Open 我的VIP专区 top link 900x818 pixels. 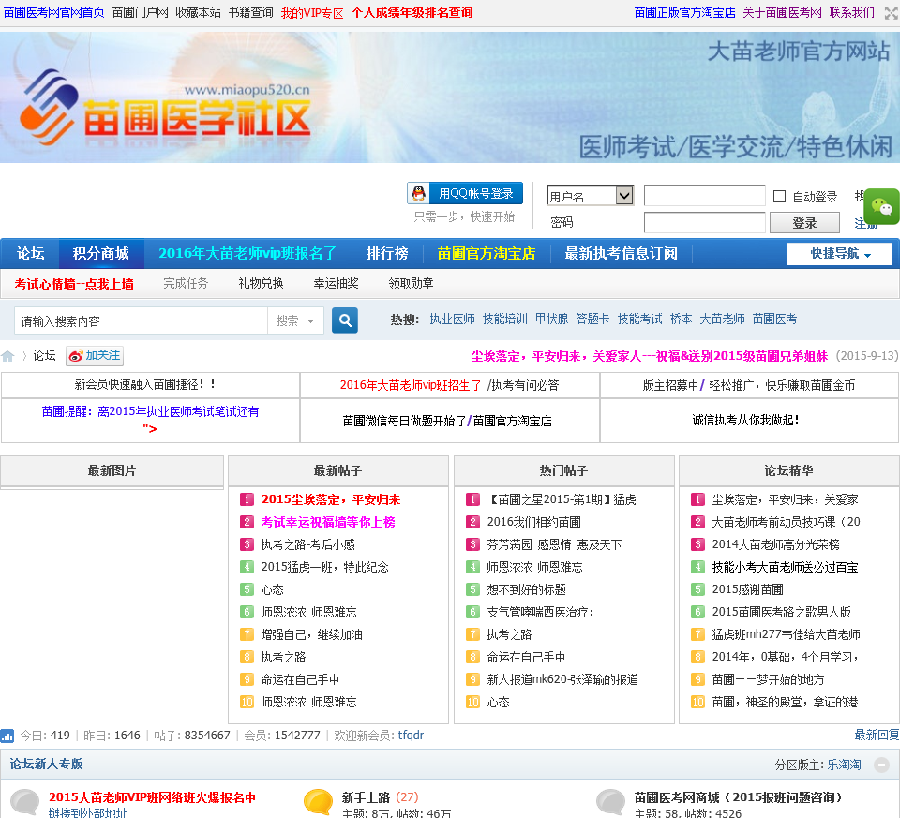click(312, 13)
